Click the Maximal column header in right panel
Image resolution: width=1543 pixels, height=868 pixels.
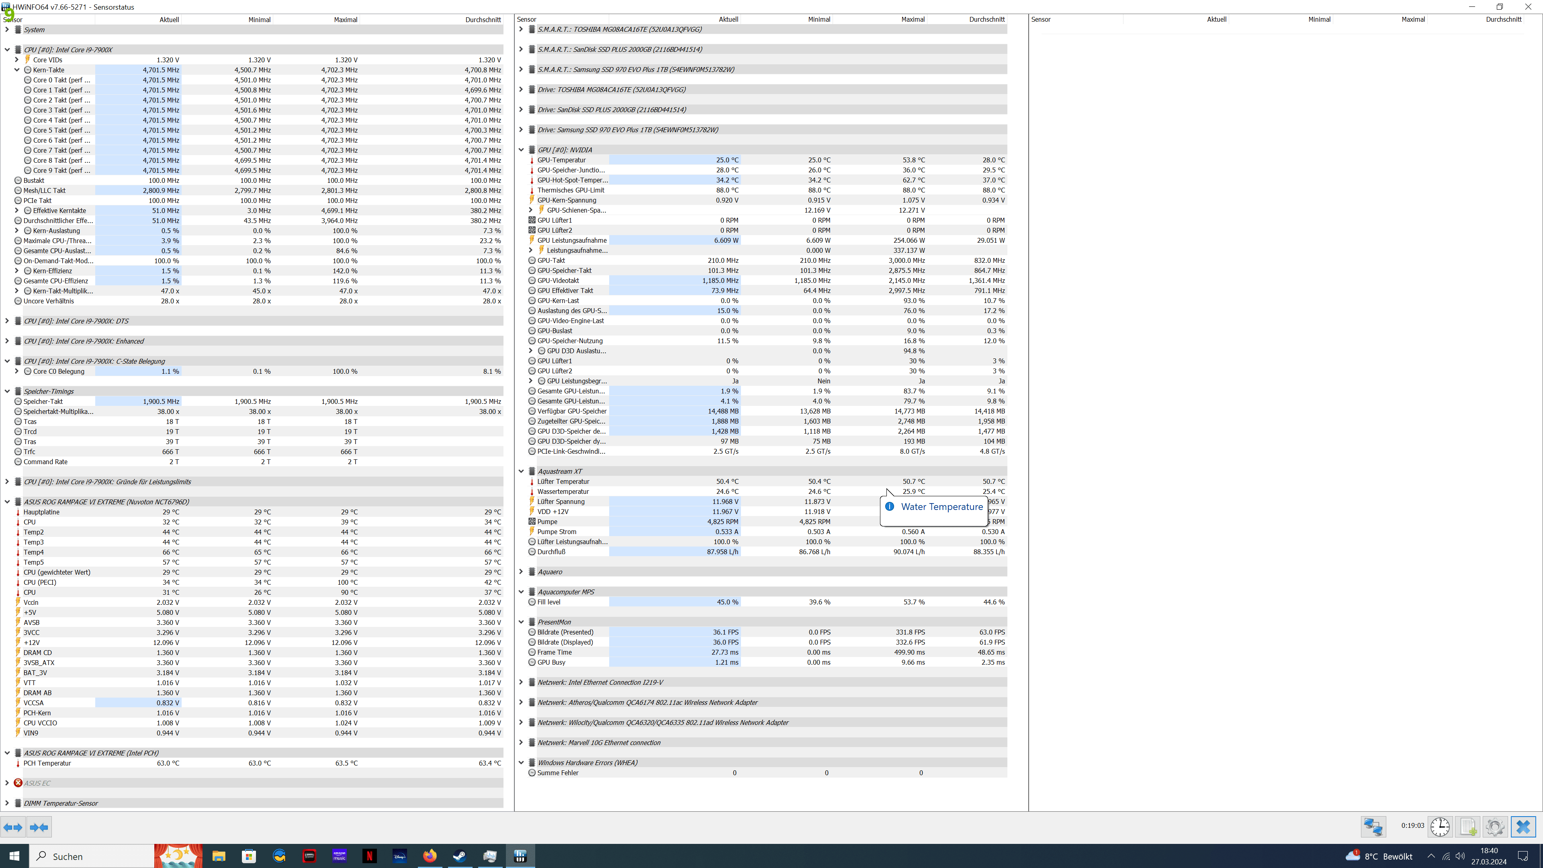coord(1413,19)
